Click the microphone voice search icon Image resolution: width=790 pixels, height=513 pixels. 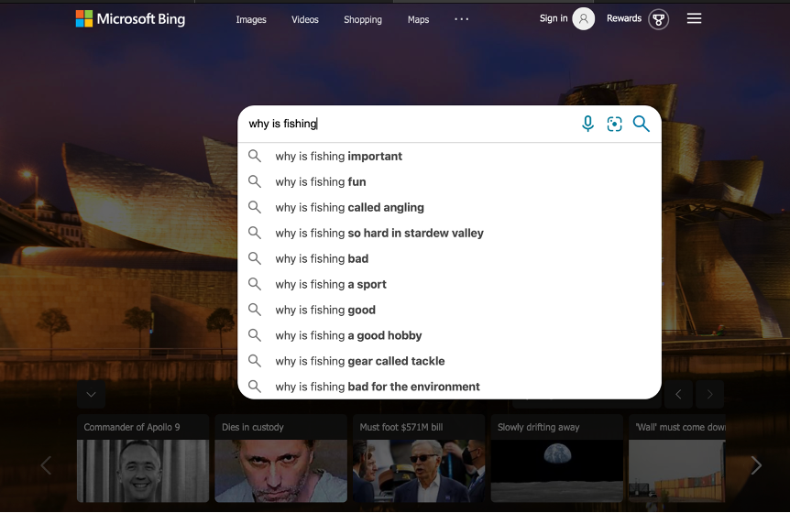587,124
